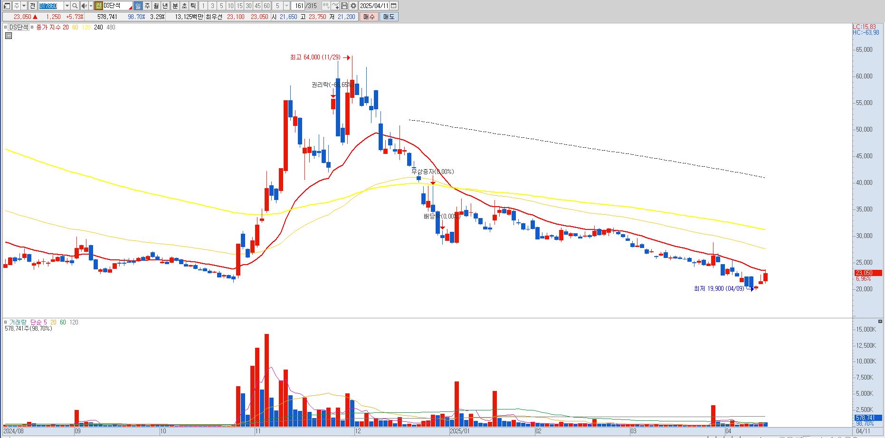Click the 15 interval preset button
885x438 pixels.
coord(239,6)
